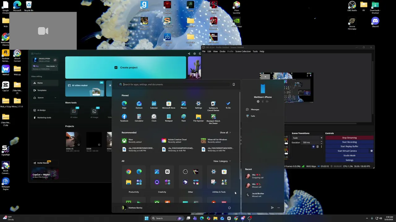Open Source Filmmaker desktop shortcut
This screenshot has height=222, width=396.
coord(352,23)
